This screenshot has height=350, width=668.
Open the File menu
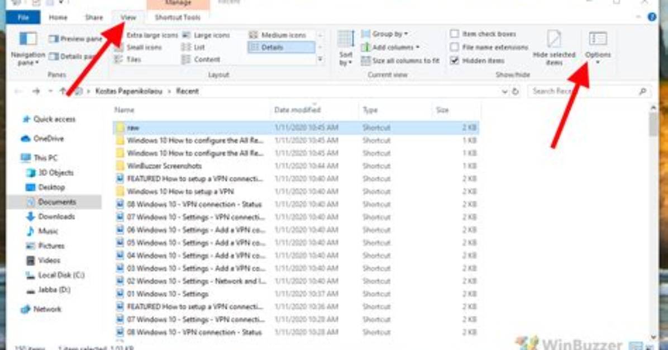click(23, 17)
